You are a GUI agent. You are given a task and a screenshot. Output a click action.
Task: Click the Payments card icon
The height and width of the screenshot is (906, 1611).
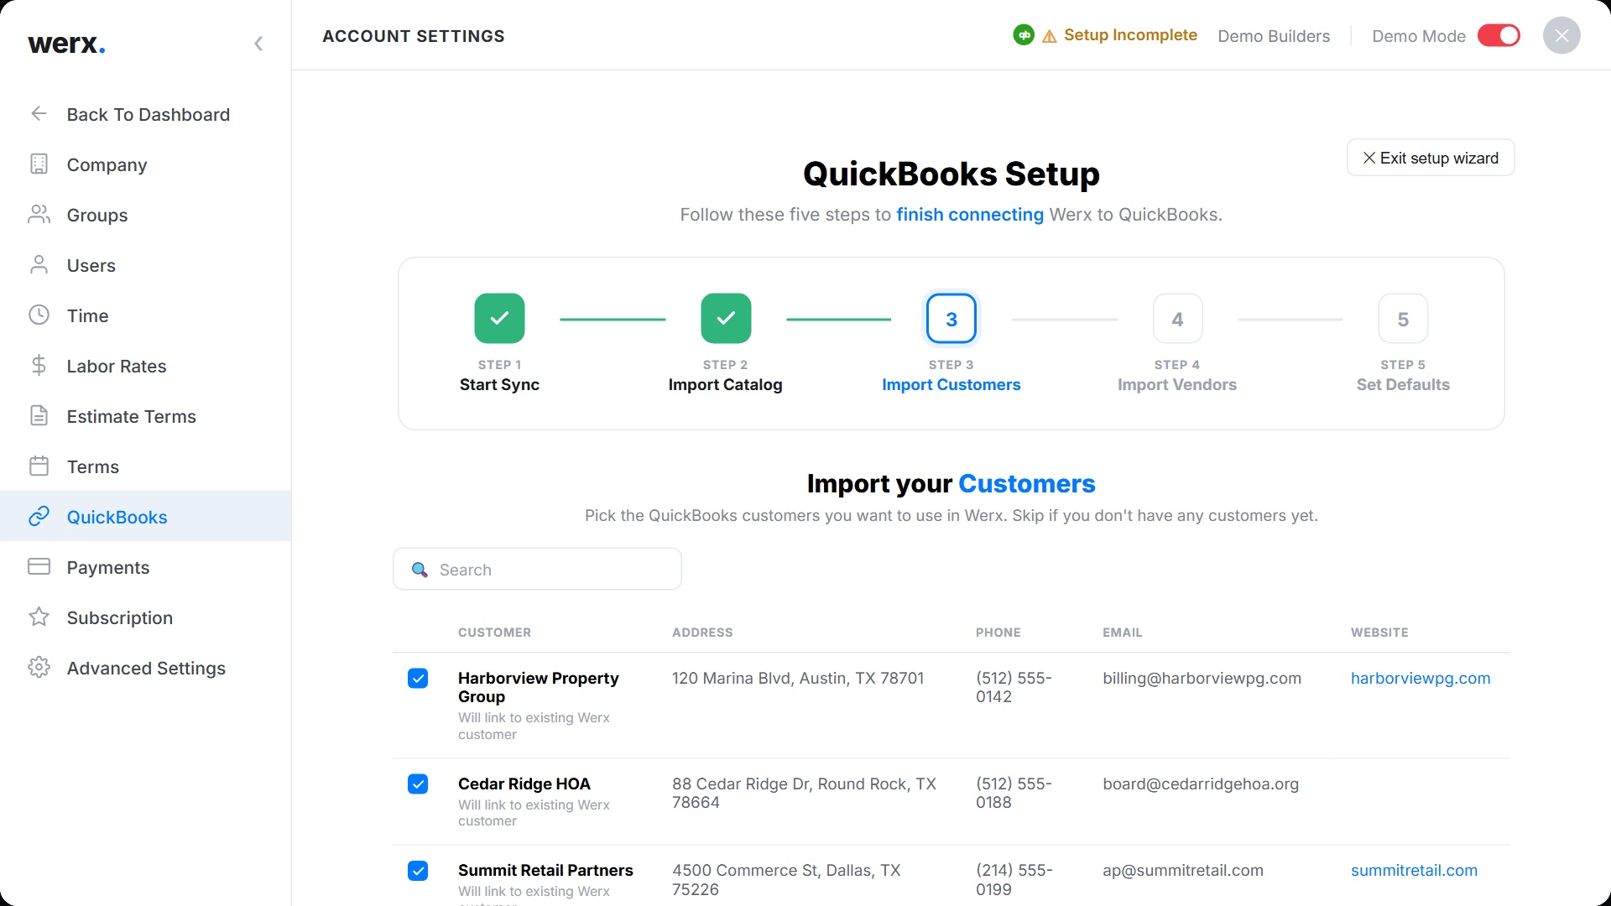click(39, 566)
